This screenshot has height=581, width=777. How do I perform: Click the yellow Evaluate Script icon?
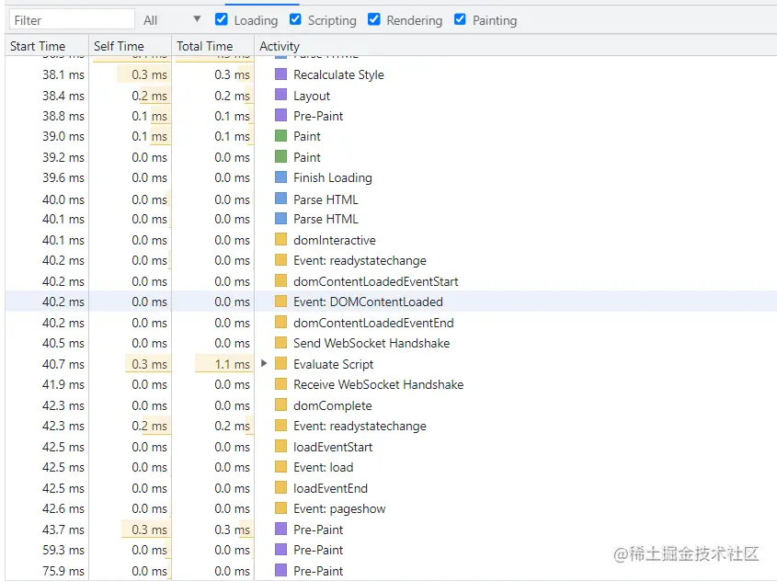pyautogui.click(x=281, y=364)
